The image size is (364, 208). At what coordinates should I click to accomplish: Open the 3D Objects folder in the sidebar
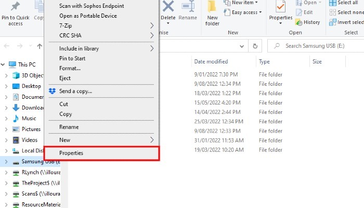click(x=28, y=75)
